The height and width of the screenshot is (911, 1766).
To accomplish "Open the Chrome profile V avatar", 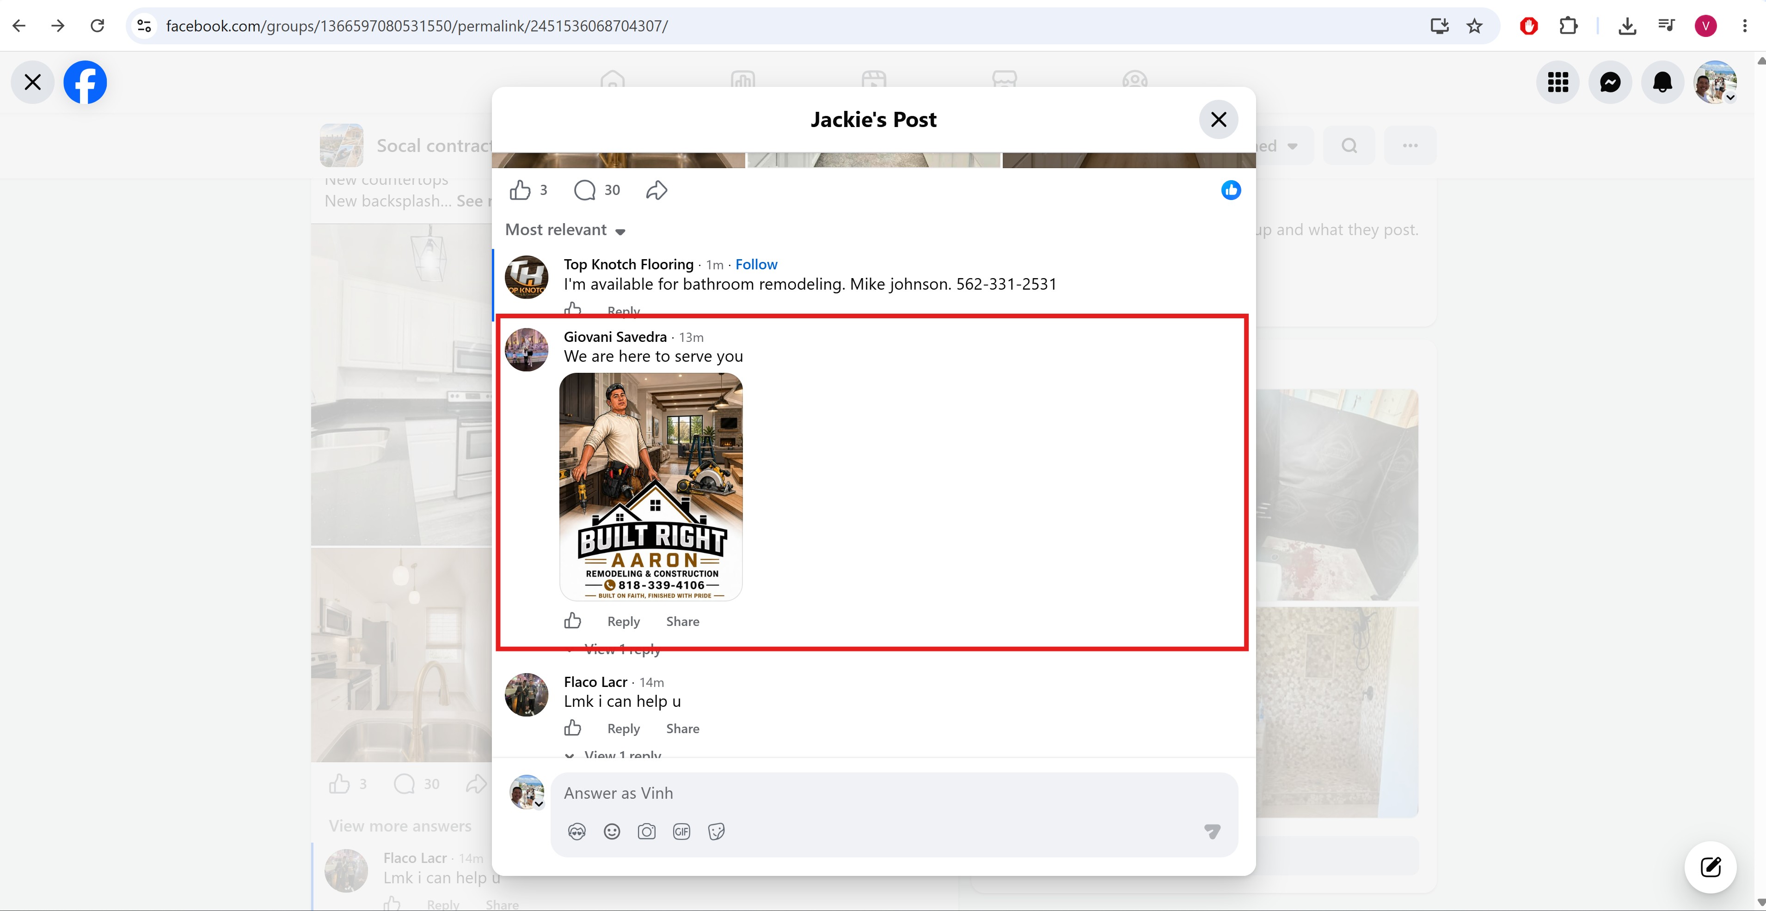I will click(x=1706, y=26).
